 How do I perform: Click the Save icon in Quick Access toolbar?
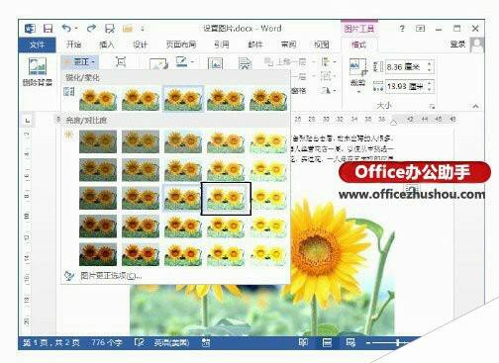pyautogui.click(x=49, y=29)
